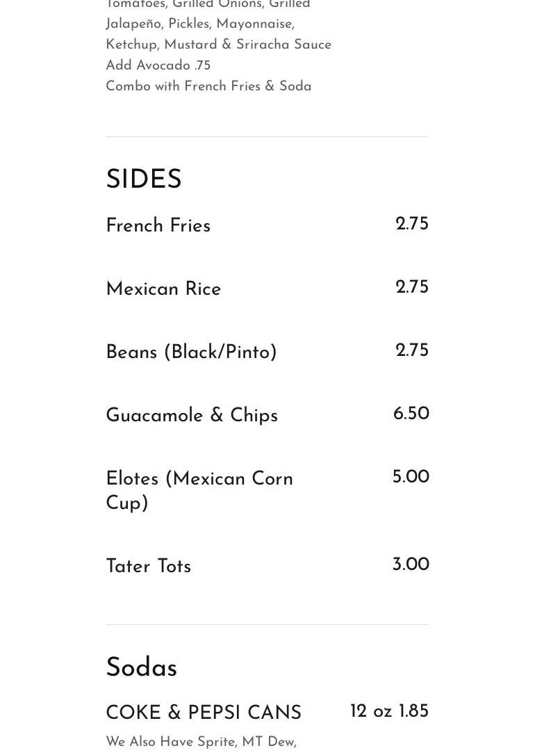
Task: Click the 5.00 Elotes price
Action: pyautogui.click(x=410, y=478)
